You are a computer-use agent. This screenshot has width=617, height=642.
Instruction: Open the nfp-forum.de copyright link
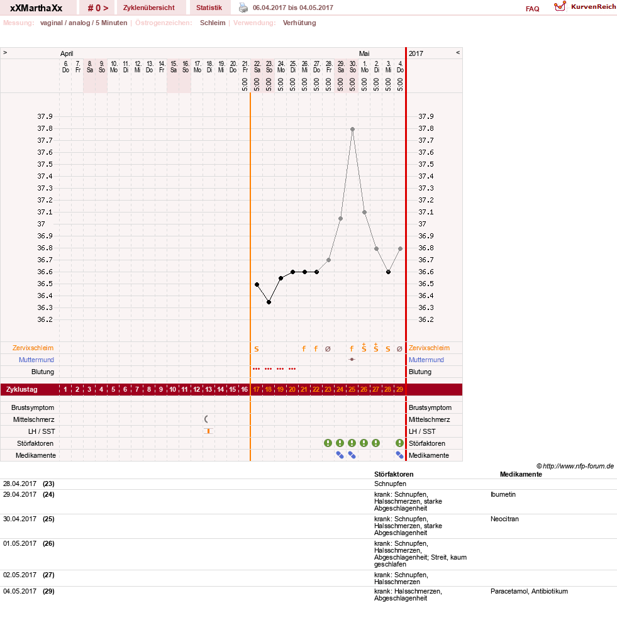pos(575,466)
